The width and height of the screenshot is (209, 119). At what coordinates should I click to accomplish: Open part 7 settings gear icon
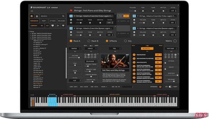tap(71, 35)
